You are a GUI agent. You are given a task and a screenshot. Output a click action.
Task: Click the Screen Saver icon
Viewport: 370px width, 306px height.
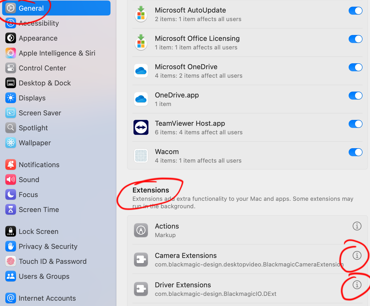point(11,113)
